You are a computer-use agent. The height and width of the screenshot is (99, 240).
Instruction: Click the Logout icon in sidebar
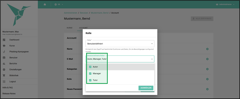(x=4, y=82)
